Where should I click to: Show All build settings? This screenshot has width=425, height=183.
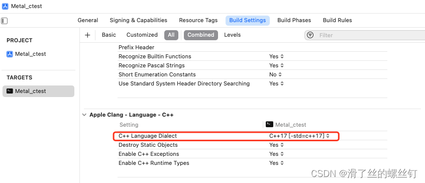click(x=171, y=35)
